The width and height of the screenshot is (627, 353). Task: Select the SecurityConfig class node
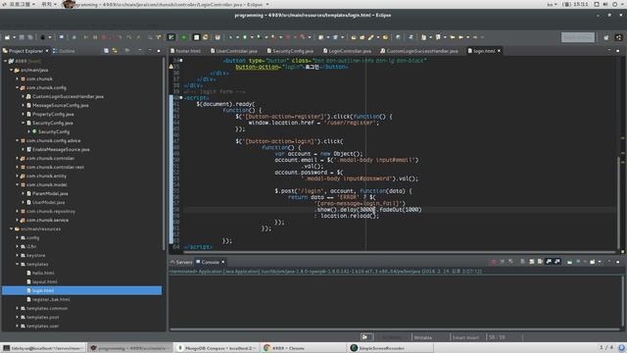(x=54, y=131)
